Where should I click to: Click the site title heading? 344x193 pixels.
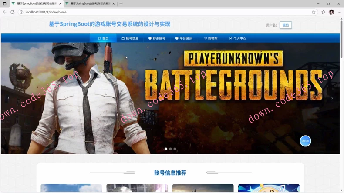pyautogui.click(x=109, y=24)
